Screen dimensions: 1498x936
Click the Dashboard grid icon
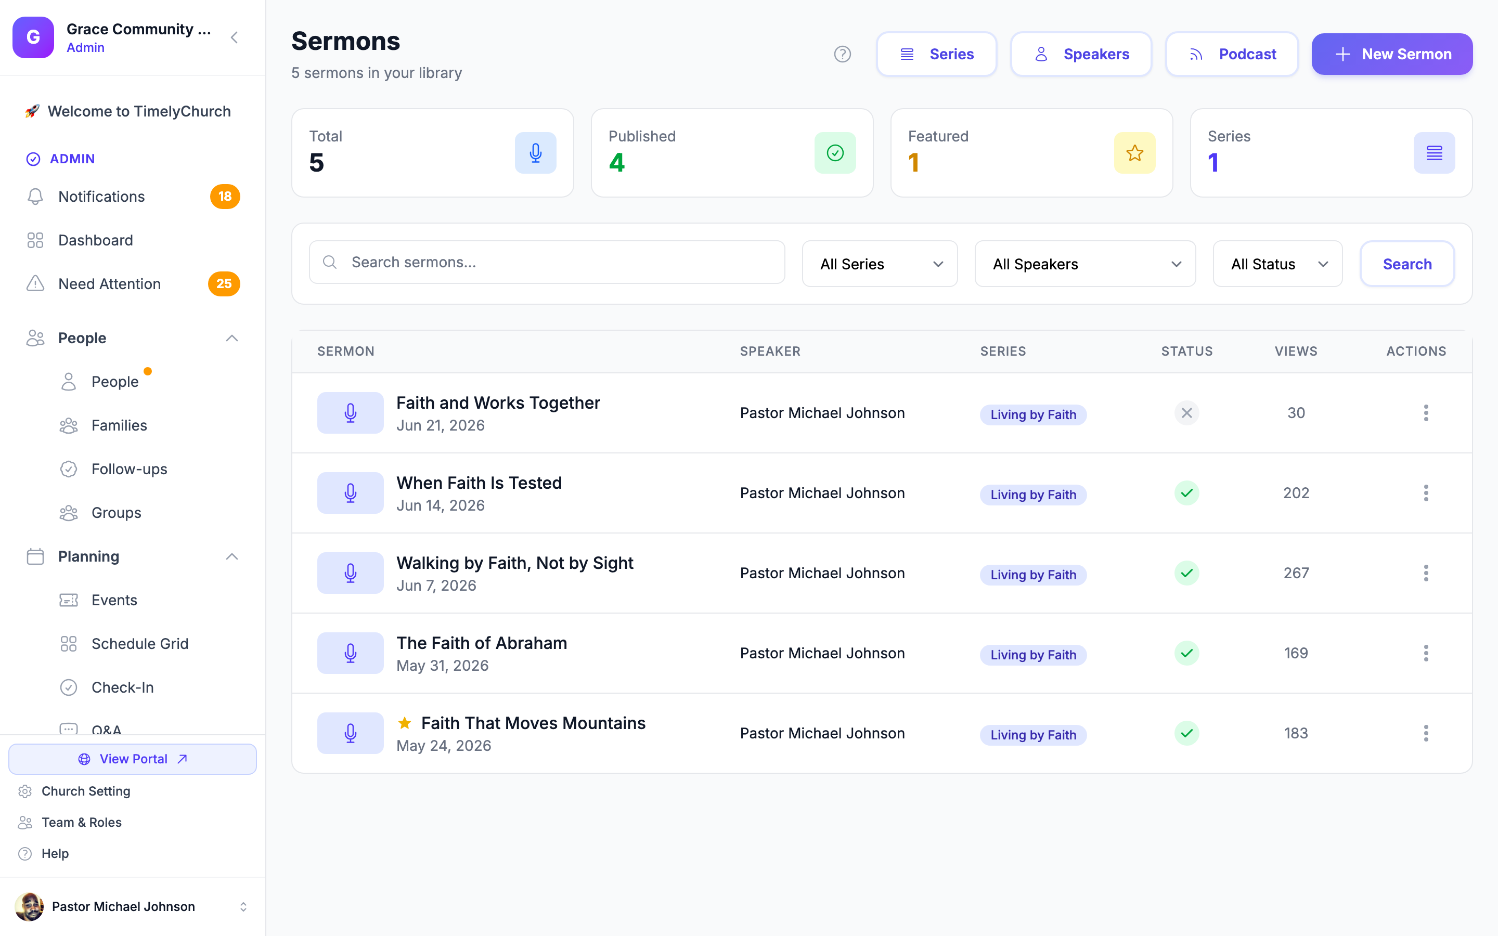click(x=35, y=240)
